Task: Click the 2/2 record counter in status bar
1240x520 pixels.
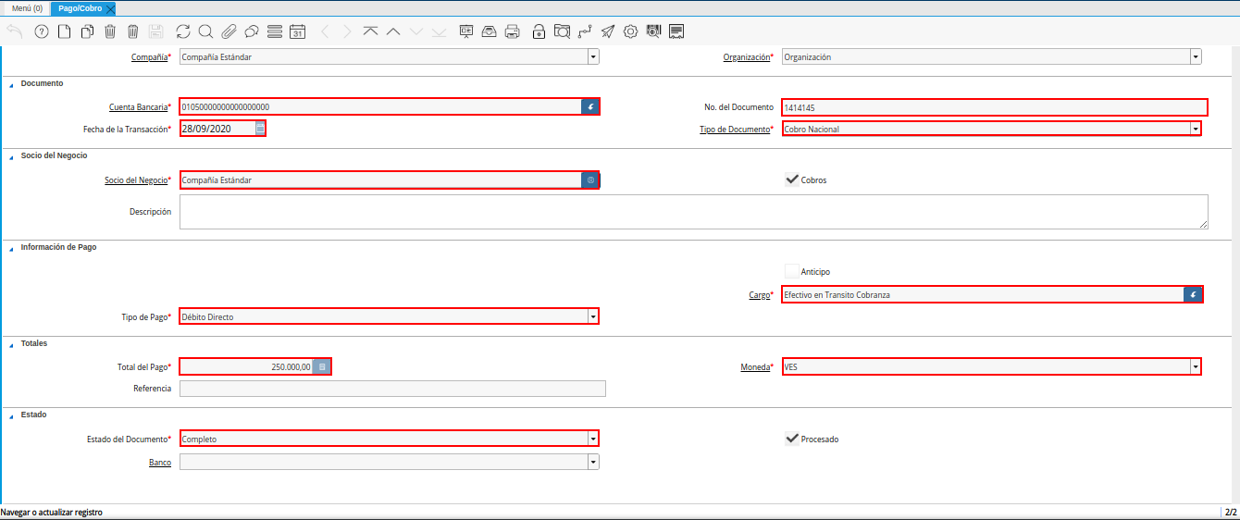Action: click(x=1231, y=512)
